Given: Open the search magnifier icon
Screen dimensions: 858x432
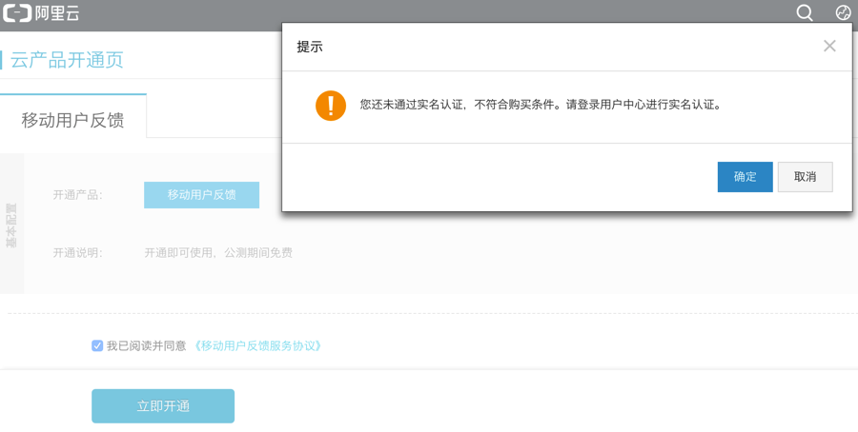Looking at the screenshot, I should click(x=805, y=12).
